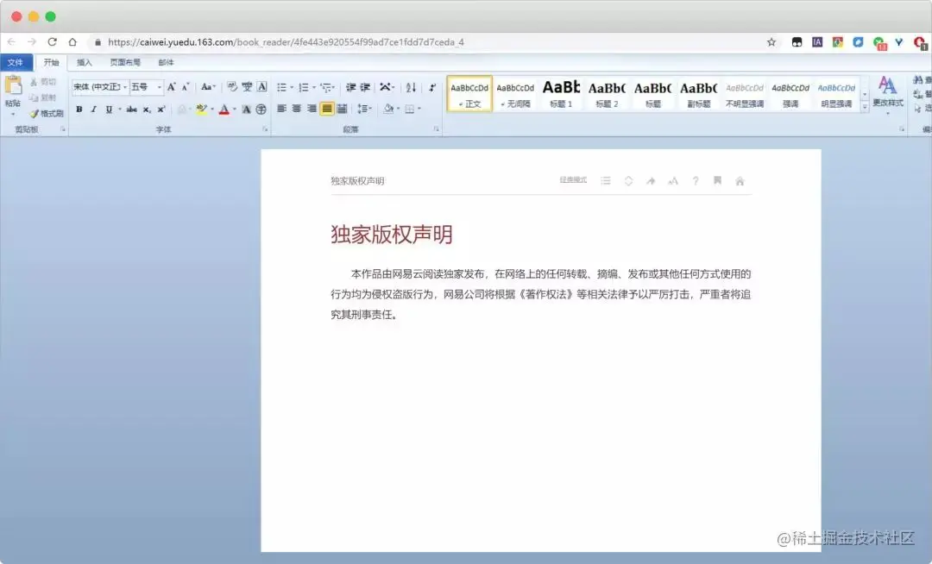Image resolution: width=932 pixels, height=564 pixels.
Task: Apply the 明显强调 style
Action: [x=836, y=94]
